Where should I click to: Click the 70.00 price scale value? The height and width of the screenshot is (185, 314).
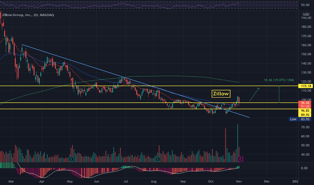(x=305, y=127)
